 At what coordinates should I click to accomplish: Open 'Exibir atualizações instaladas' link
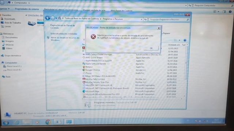[64, 34]
